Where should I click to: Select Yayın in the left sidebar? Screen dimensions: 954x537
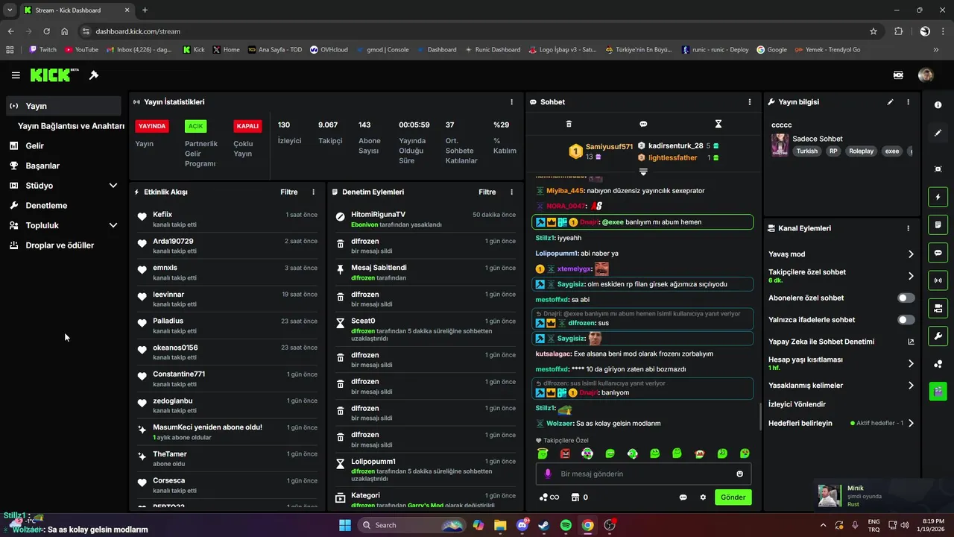click(63, 106)
